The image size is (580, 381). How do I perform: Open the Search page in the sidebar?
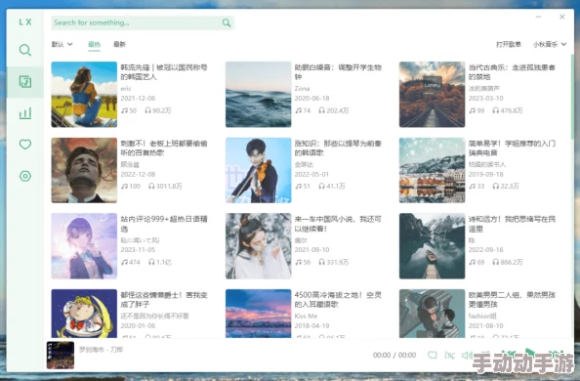point(24,50)
